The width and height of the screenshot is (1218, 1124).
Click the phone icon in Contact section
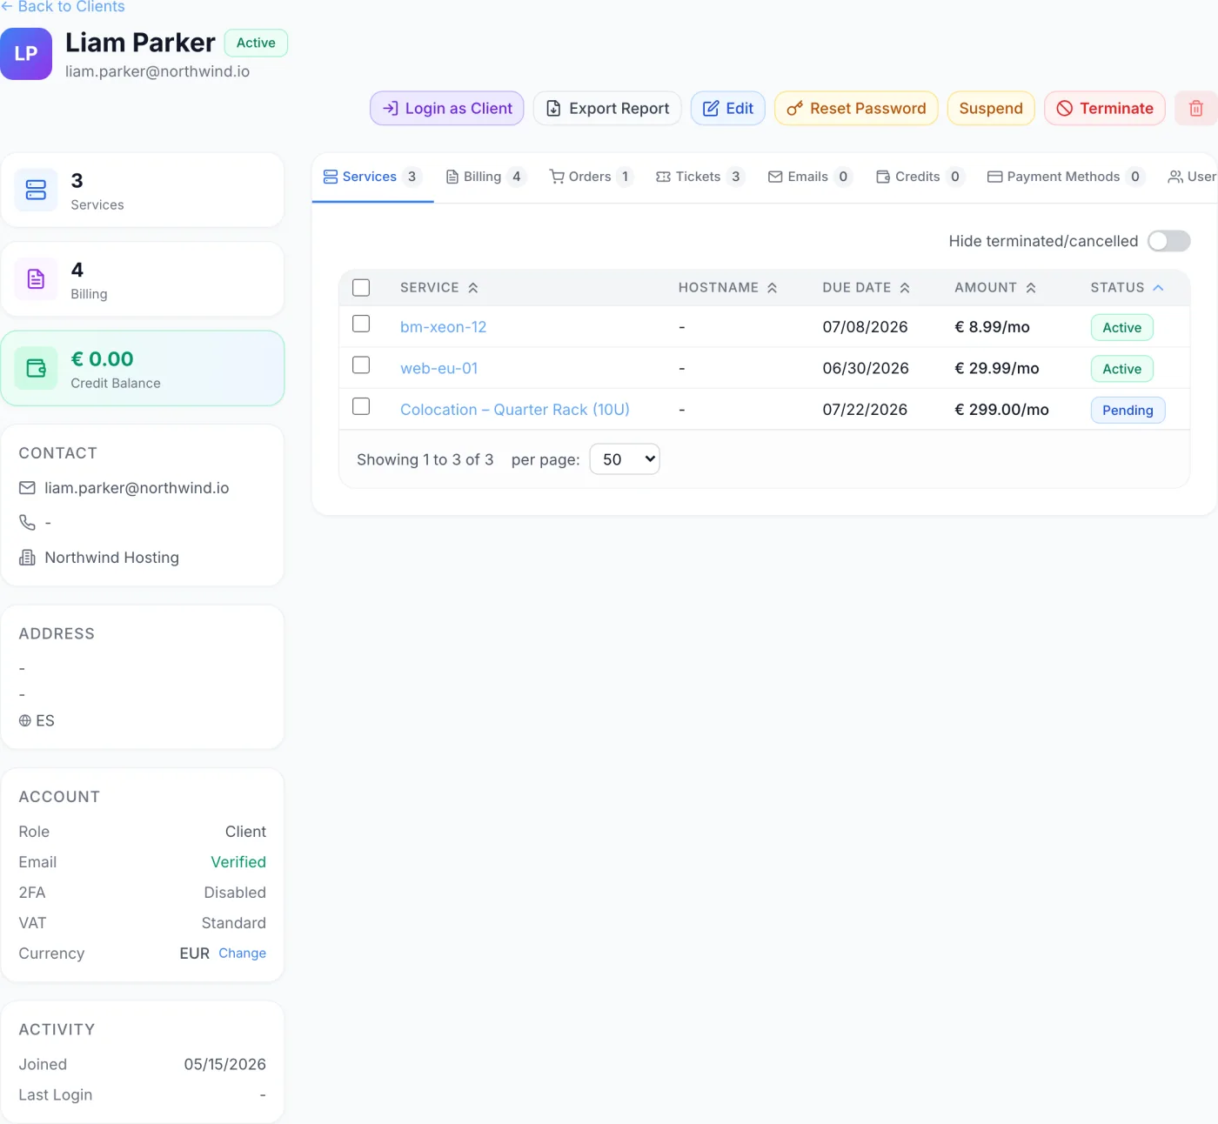[28, 523]
